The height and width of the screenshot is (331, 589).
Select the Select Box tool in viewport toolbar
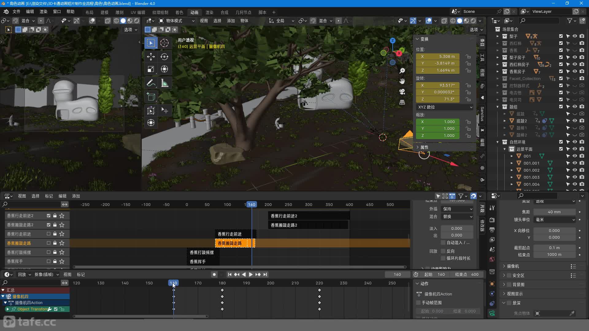(x=151, y=43)
